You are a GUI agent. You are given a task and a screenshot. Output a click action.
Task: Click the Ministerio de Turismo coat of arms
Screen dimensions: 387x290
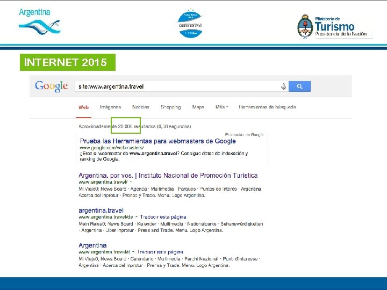pos(305,27)
